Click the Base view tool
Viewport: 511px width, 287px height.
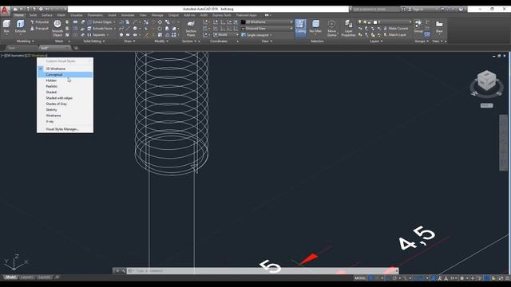tap(439, 26)
